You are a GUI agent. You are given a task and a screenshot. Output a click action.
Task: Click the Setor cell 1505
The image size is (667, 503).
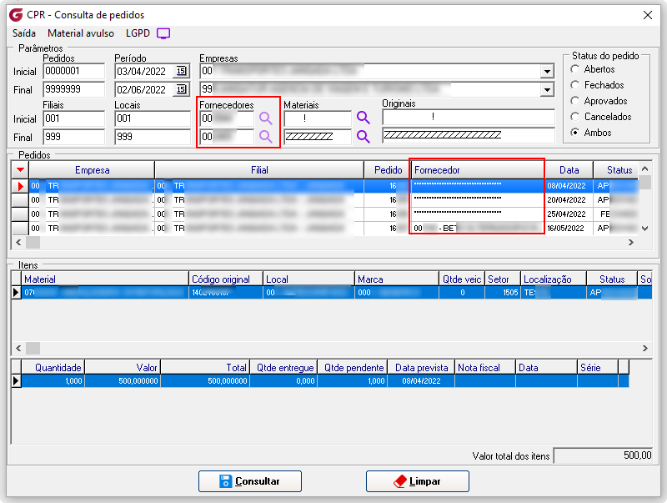click(x=503, y=292)
